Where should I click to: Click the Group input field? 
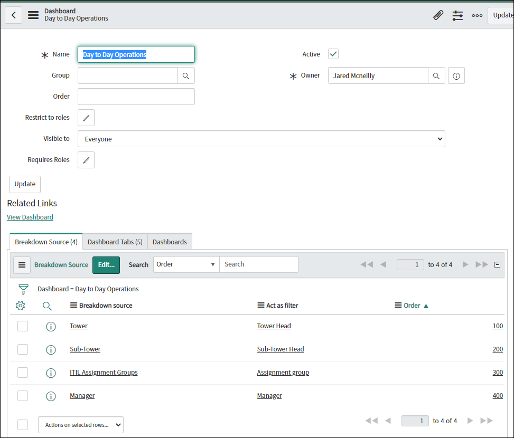128,75
